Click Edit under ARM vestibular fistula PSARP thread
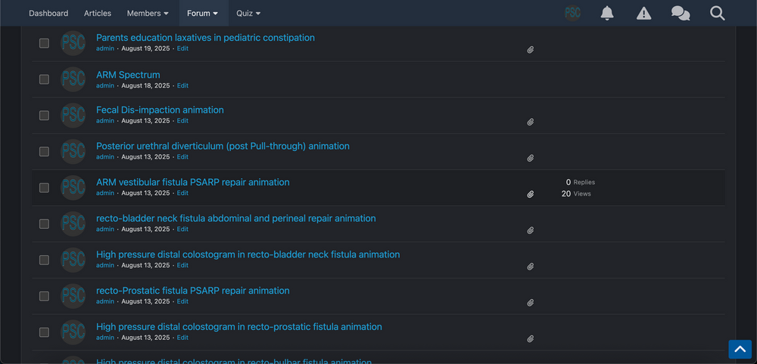Viewport: 757px width, 364px height. click(x=182, y=193)
